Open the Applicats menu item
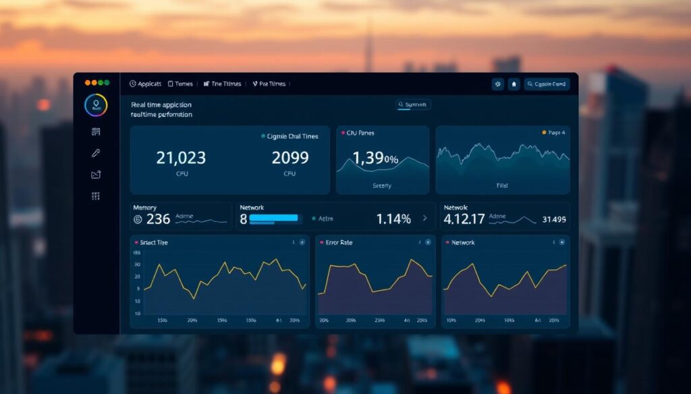The image size is (691, 394). click(146, 84)
